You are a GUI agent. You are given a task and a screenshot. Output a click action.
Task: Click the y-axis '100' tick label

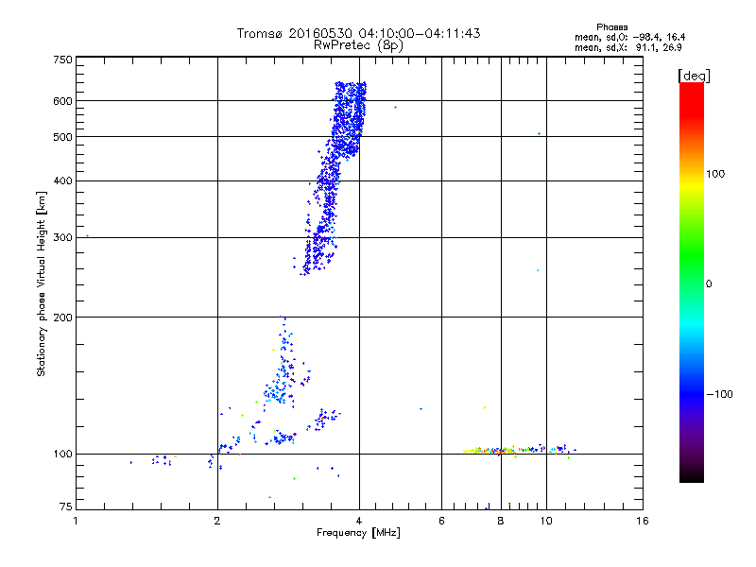62,455
